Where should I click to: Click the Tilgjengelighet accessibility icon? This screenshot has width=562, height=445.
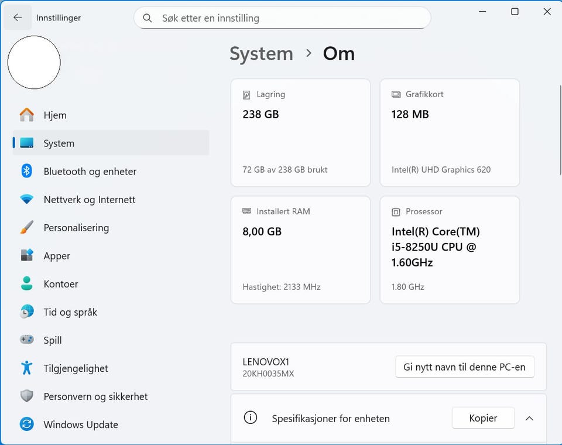tap(27, 368)
